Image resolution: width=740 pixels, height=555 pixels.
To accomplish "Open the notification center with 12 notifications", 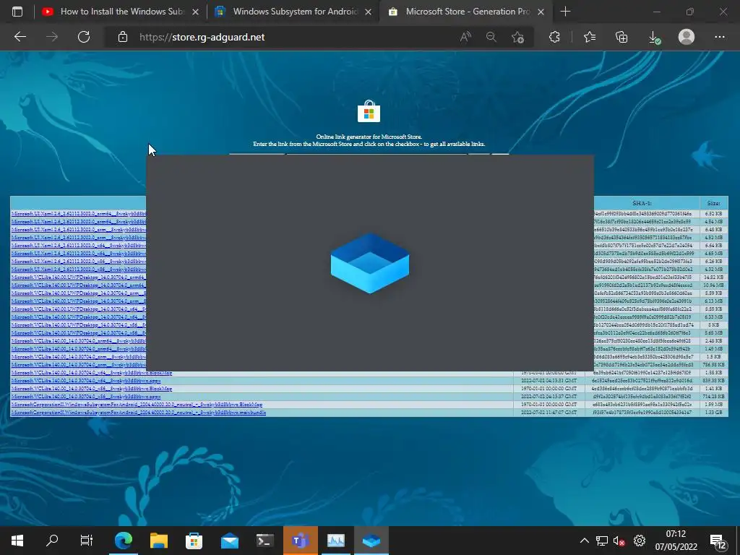I will point(718,542).
